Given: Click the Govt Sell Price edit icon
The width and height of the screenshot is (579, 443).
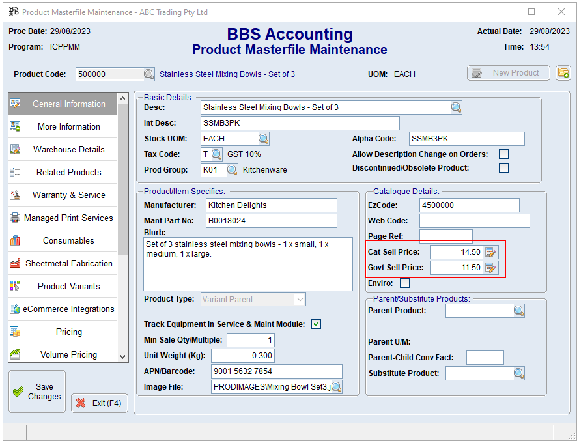Looking at the screenshot, I should coord(490,268).
